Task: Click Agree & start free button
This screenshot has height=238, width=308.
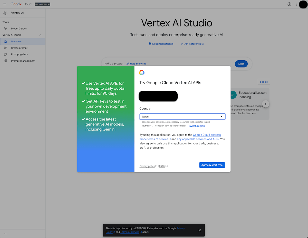Action: pyautogui.click(x=212, y=165)
